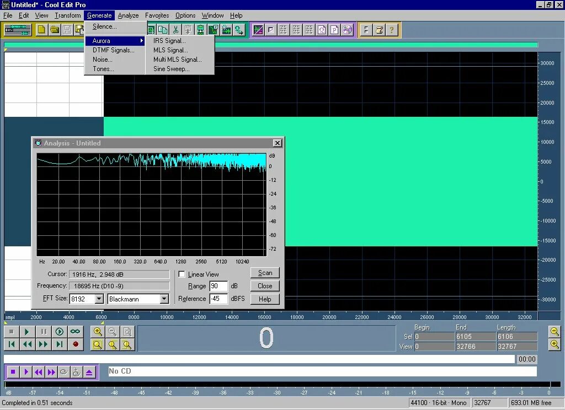Viewport: 565px width, 410px height.
Task: Choose MLS Signal... in Aurora submenu
Action: tap(180, 50)
